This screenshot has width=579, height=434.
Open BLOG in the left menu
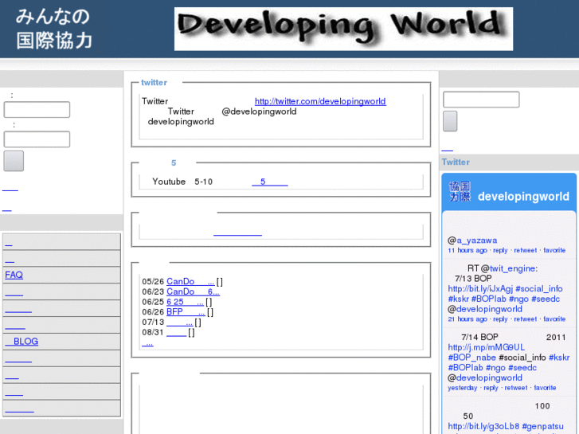pyautogui.click(x=22, y=342)
